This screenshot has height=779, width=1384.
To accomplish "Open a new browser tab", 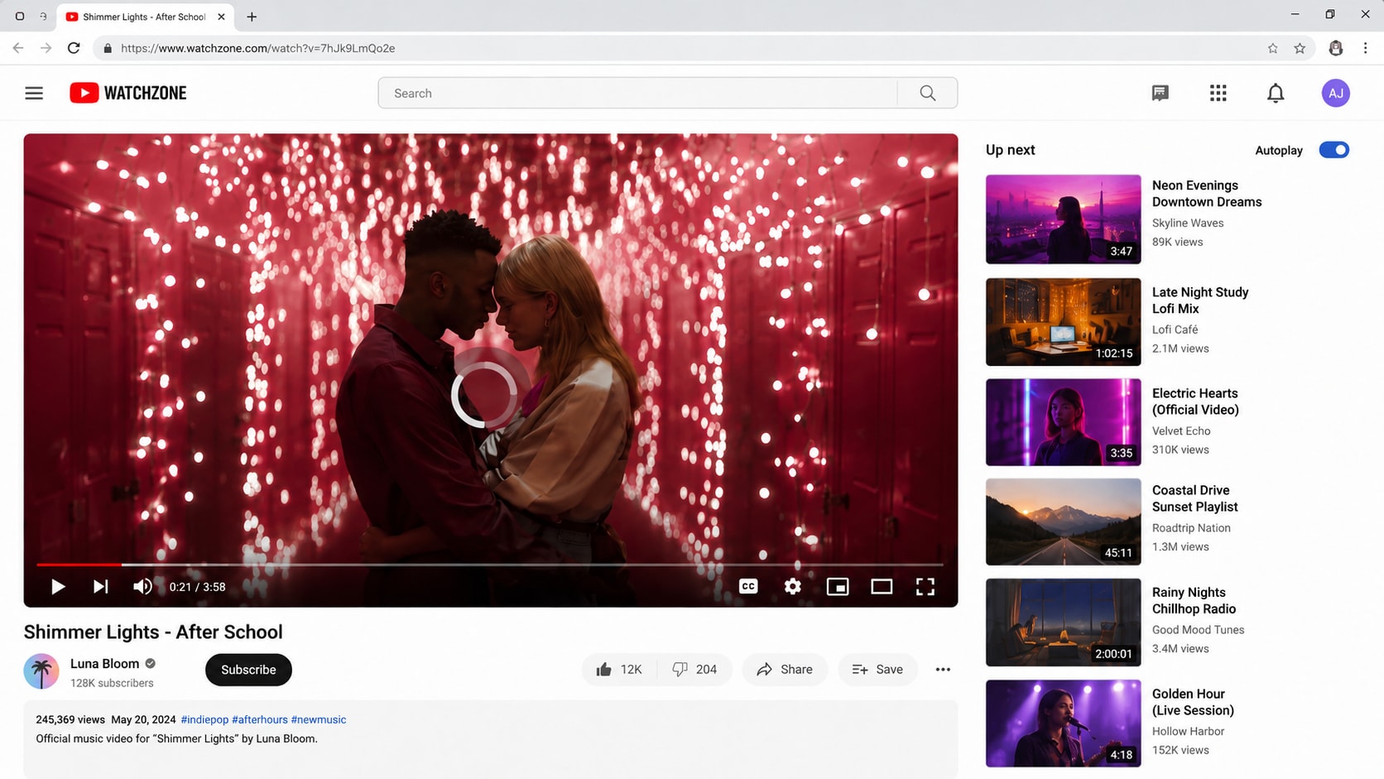I will point(252,17).
